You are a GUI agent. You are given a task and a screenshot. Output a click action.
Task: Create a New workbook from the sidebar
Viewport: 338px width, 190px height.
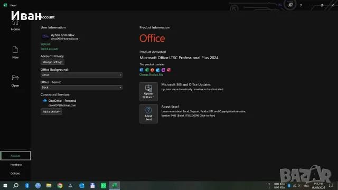(x=15, y=53)
